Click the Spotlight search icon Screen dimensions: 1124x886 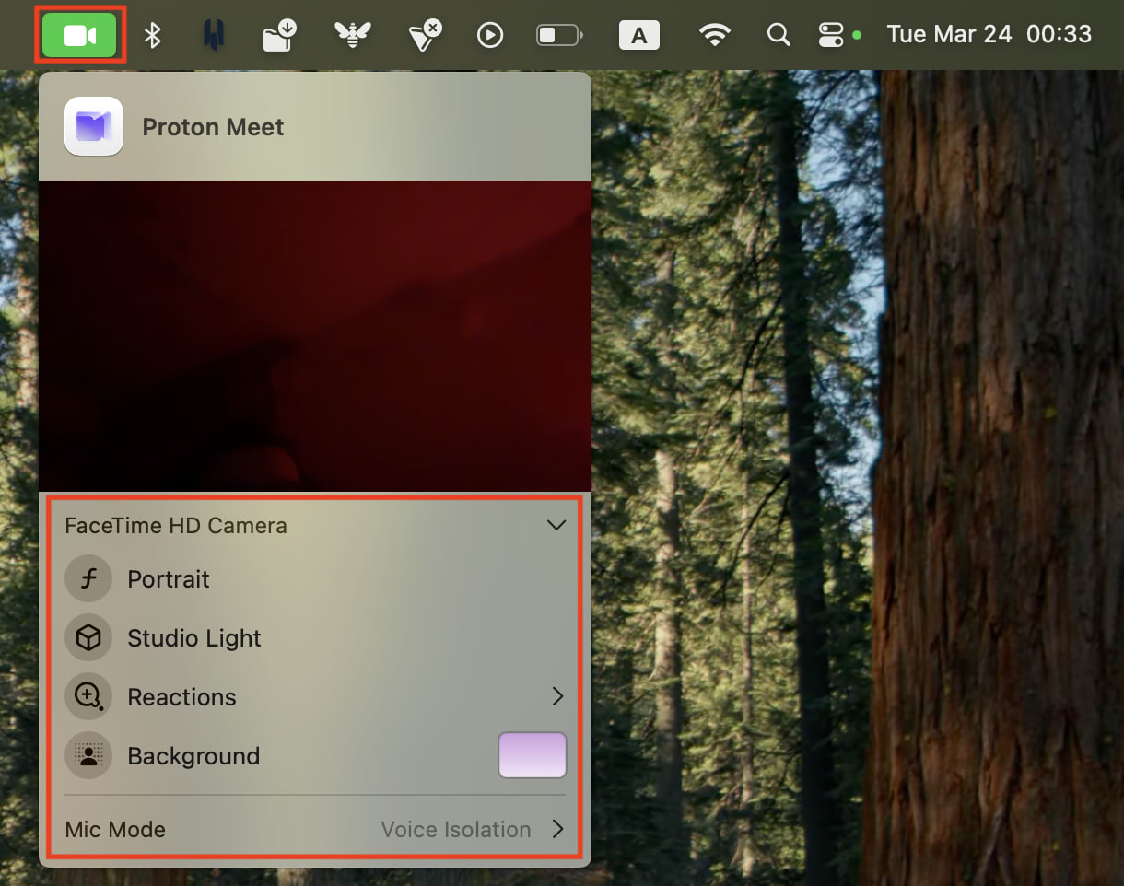click(x=778, y=34)
